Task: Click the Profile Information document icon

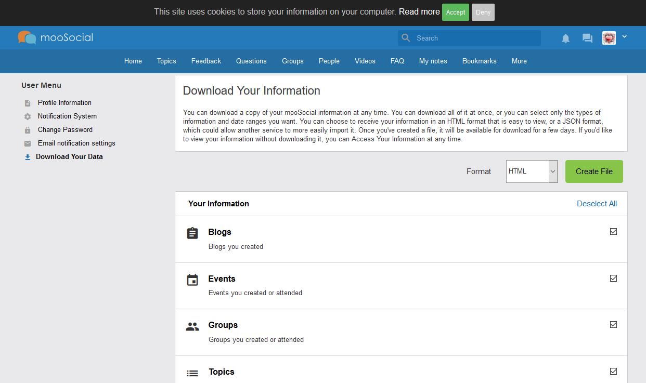Action: point(28,103)
